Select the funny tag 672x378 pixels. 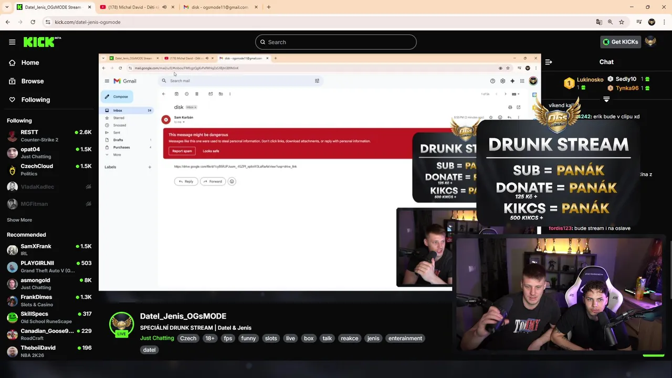(248, 338)
